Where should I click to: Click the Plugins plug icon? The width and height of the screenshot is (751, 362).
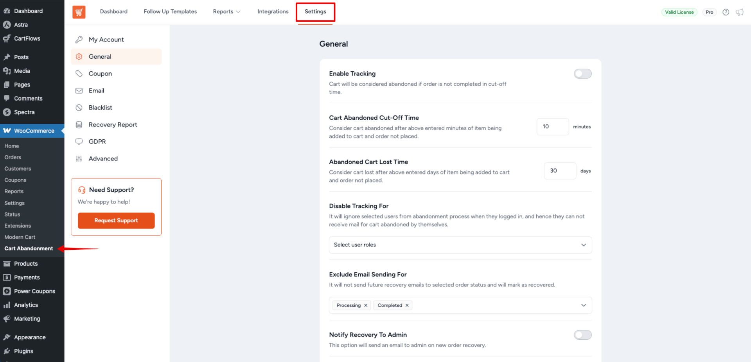pos(7,351)
